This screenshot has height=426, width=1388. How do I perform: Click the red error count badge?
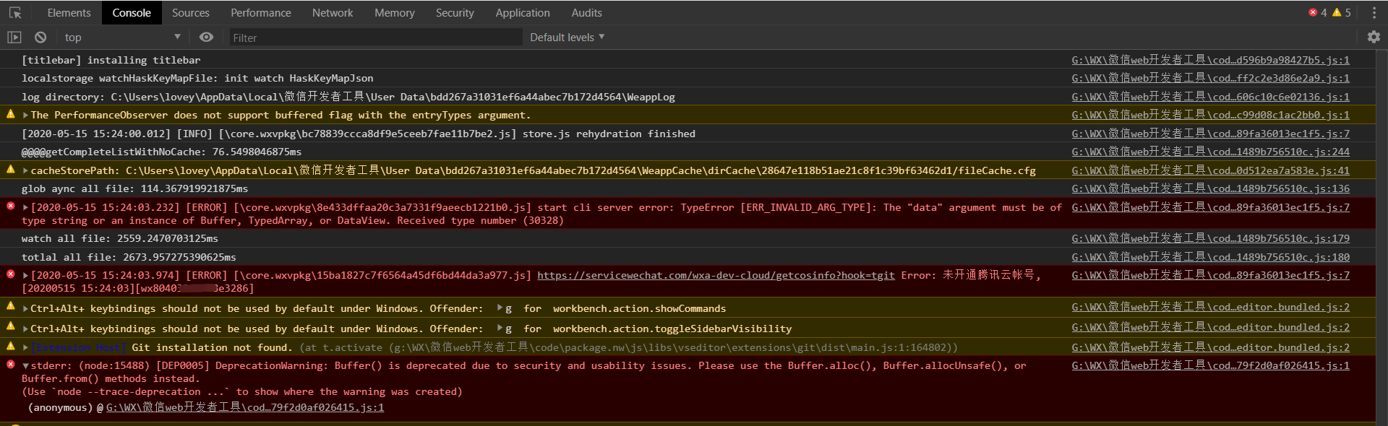(1318, 12)
